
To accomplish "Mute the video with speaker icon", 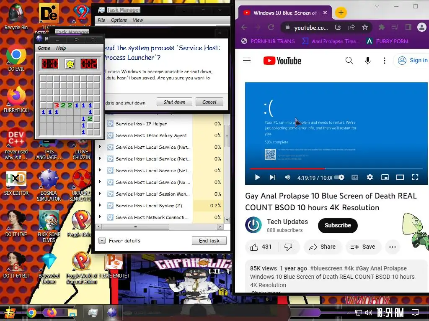I will click(287, 177).
